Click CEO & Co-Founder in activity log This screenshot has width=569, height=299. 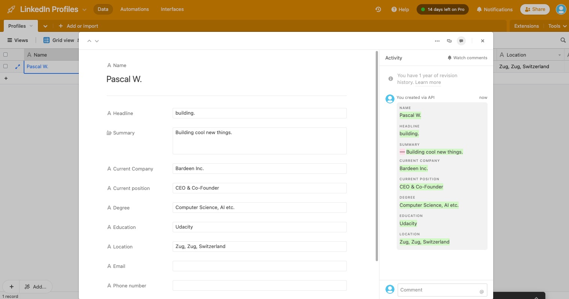coord(421,187)
